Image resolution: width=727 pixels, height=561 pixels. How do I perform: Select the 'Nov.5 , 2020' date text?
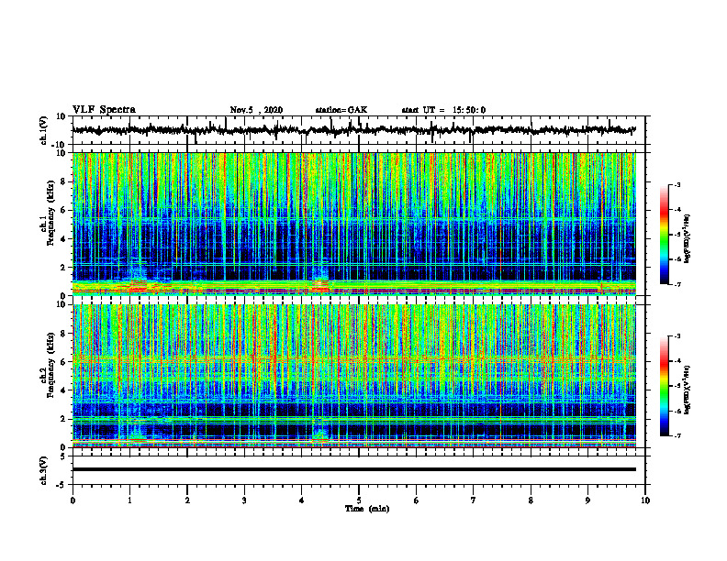[256, 110]
